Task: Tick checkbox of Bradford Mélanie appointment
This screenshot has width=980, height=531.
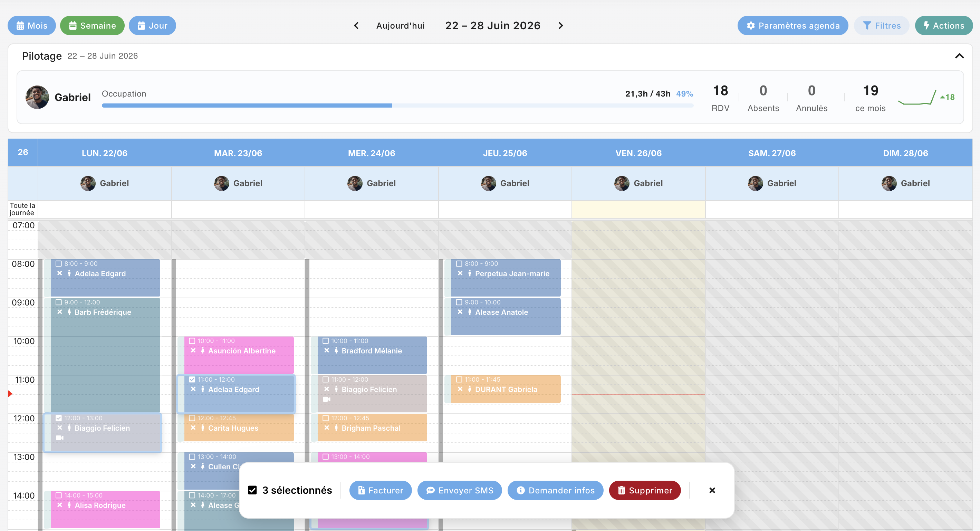Action: (326, 341)
